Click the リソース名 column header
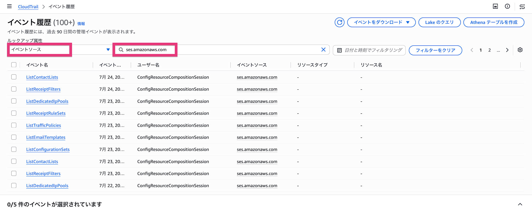Screen dimensions: 532x213 coord(371,65)
